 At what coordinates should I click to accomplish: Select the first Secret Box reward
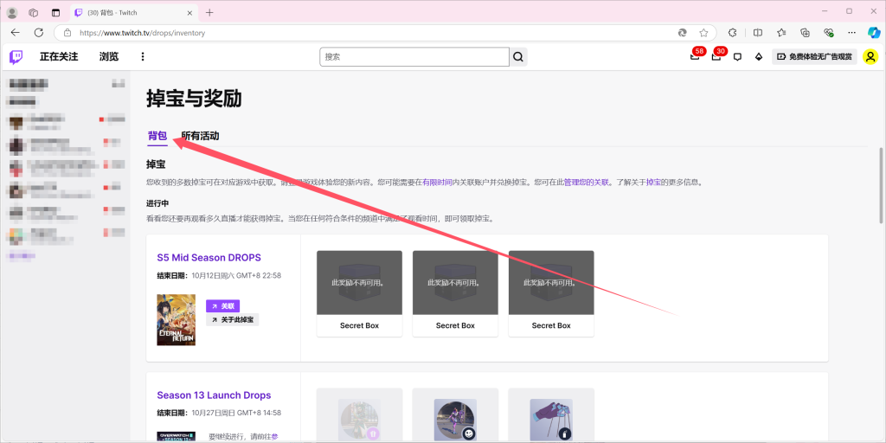[359, 294]
